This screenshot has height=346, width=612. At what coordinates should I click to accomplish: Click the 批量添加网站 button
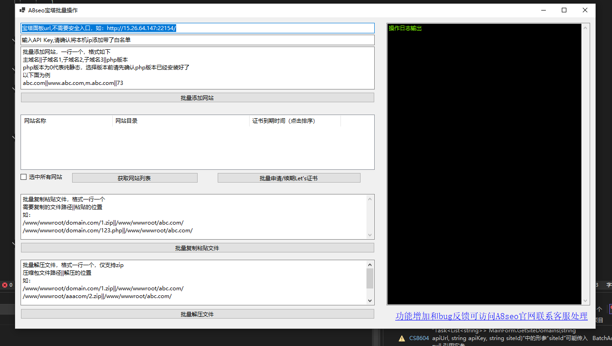click(x=198, y=98)
